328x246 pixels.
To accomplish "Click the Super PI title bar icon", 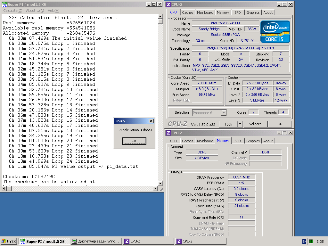I will [4, 4].
